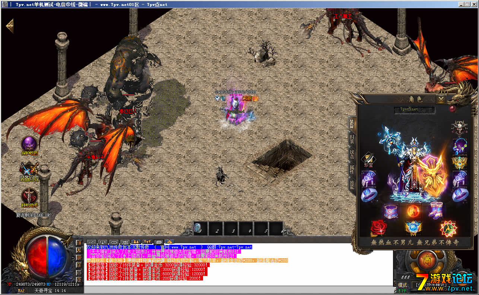
Task: Click the character name field 7pv点net
Action: [x=414, y=110]
